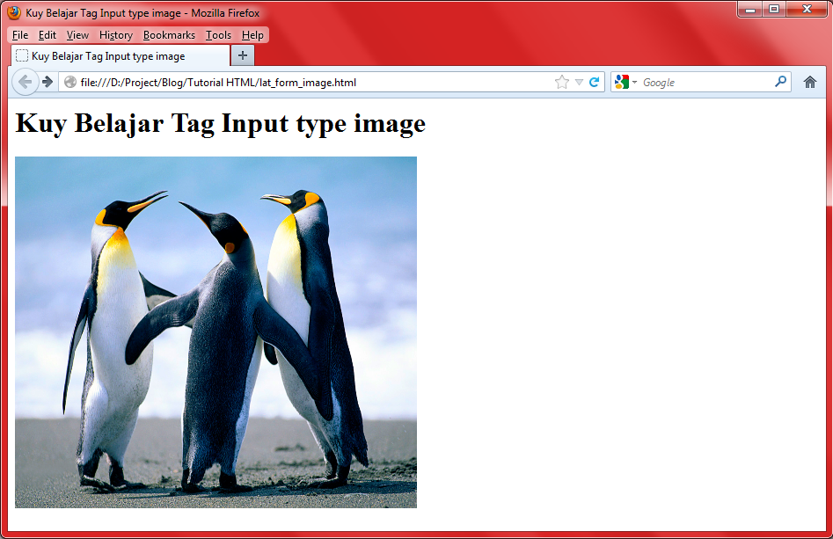Open the Home page icon

810,81
